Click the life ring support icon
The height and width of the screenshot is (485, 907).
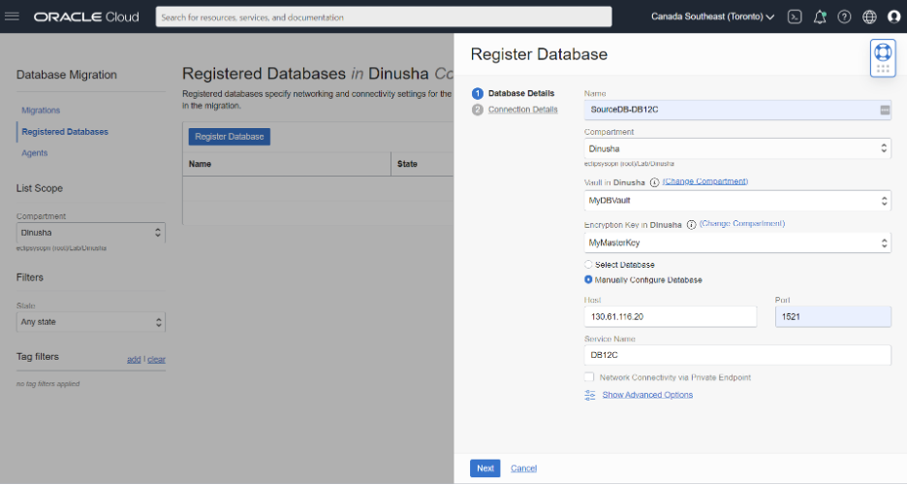click(883, 52)
